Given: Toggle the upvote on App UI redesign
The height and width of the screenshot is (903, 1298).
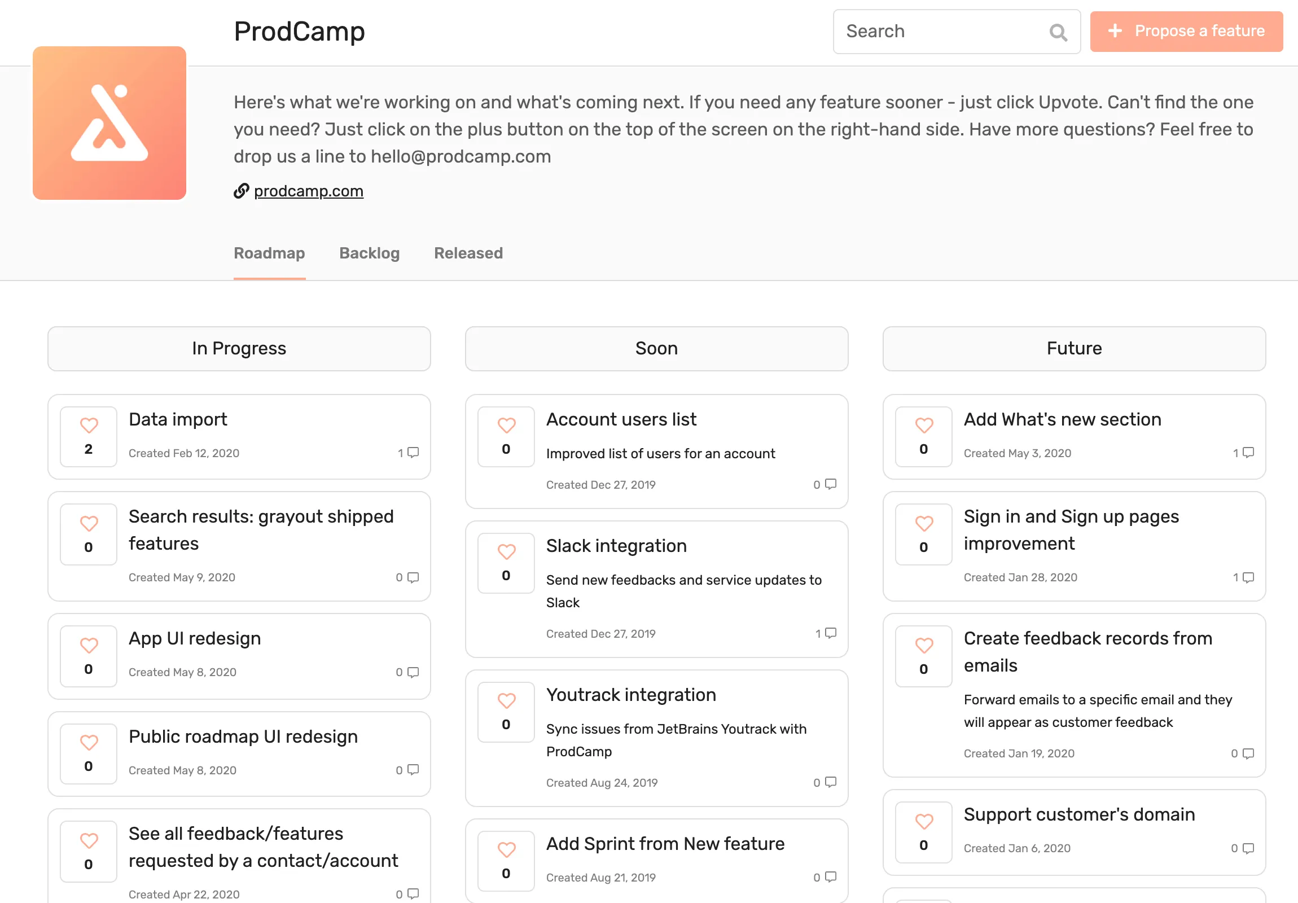Looking at the screenshot, I should click(x=88, y=645).
